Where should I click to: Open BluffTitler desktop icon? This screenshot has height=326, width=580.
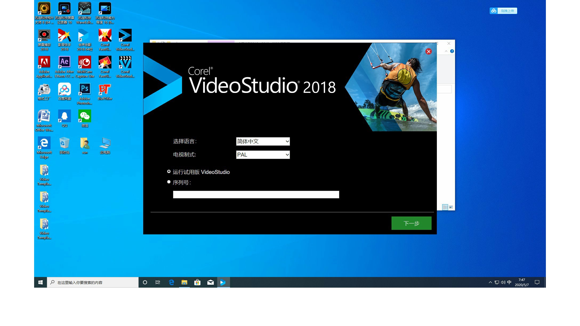pyautogui.click(x=105, y=92)
